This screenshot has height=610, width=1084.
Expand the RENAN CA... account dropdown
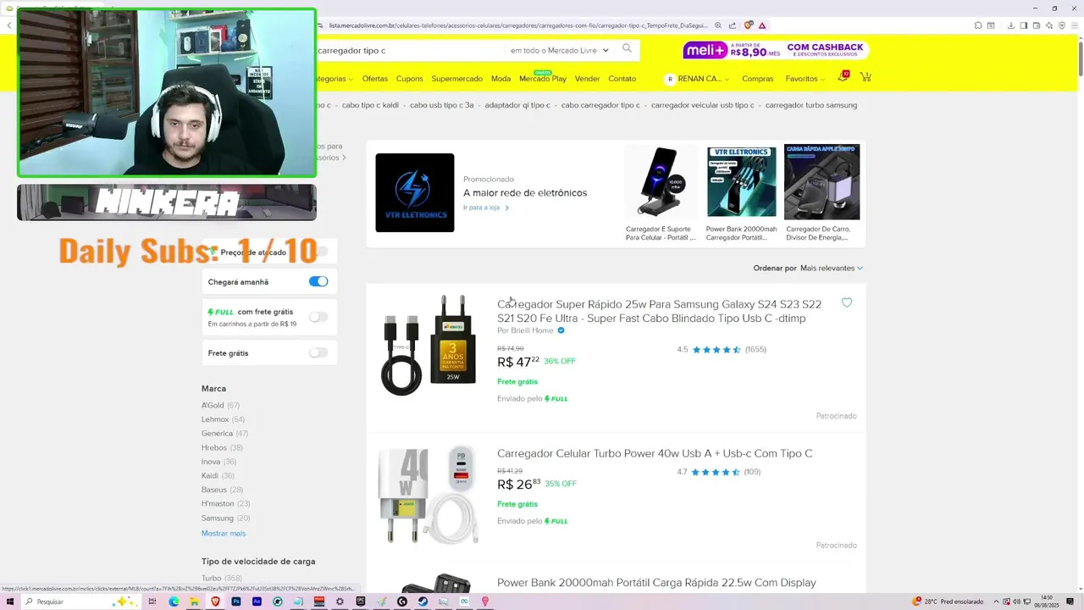pyautogui.click(x=698, y=79)
